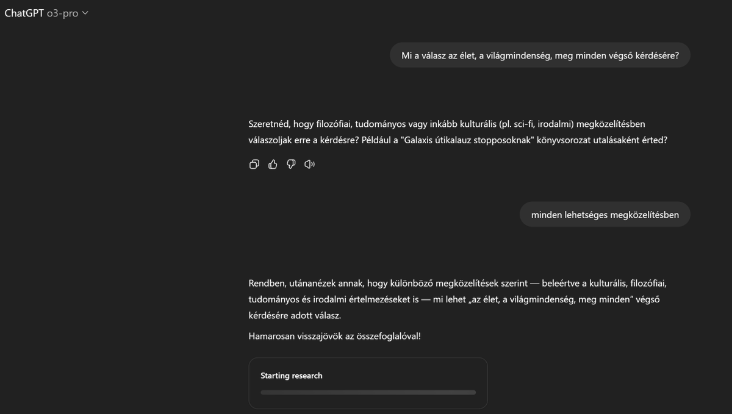Click the dropdown arrow next to o3-pro
The image size is (732, 414).
click(x=85, y=13)
